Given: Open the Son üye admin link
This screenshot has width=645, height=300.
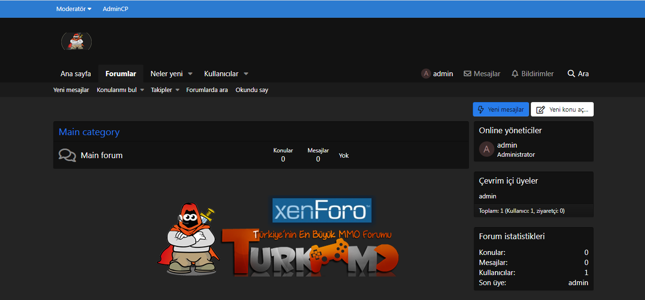Looking at the screenshot, I should point(578,283).
